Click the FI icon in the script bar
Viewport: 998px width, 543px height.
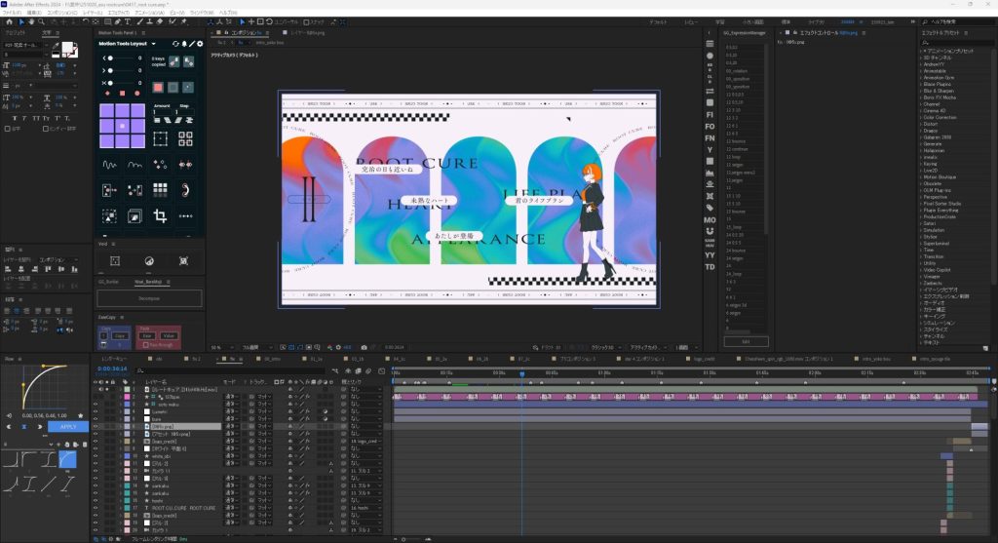[x=710, y=114]
